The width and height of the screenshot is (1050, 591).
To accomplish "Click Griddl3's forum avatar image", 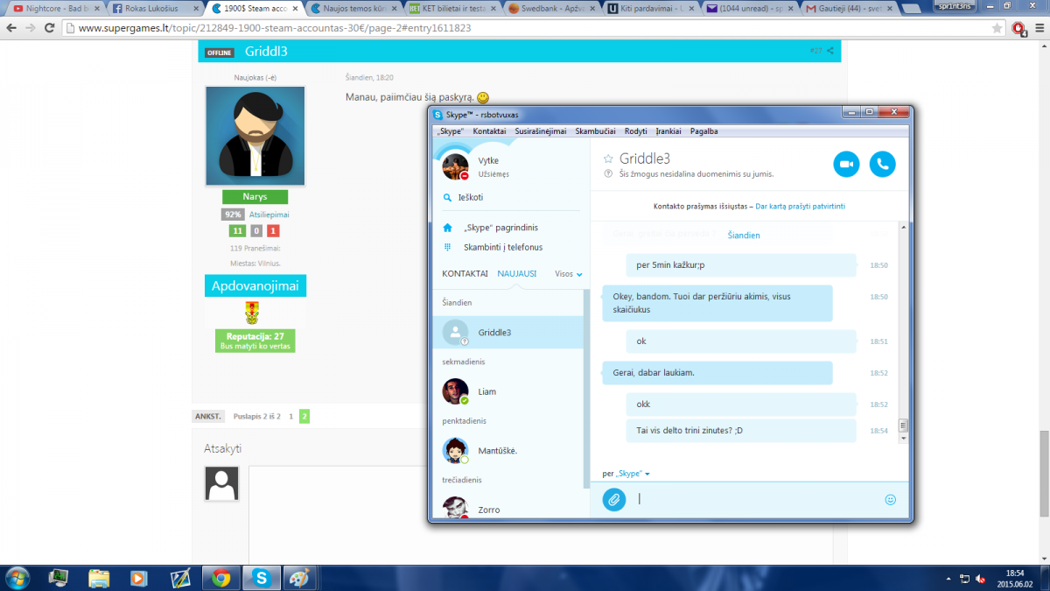I will click(255, 136).
